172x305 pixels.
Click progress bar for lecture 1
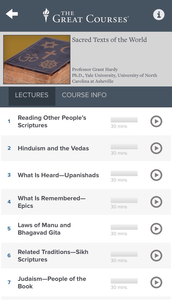point(124,120)
